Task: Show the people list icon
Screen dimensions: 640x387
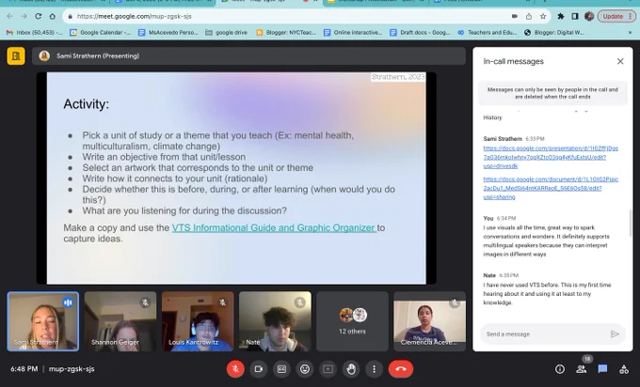Action: pyautogui.click(x=582, y=369)
